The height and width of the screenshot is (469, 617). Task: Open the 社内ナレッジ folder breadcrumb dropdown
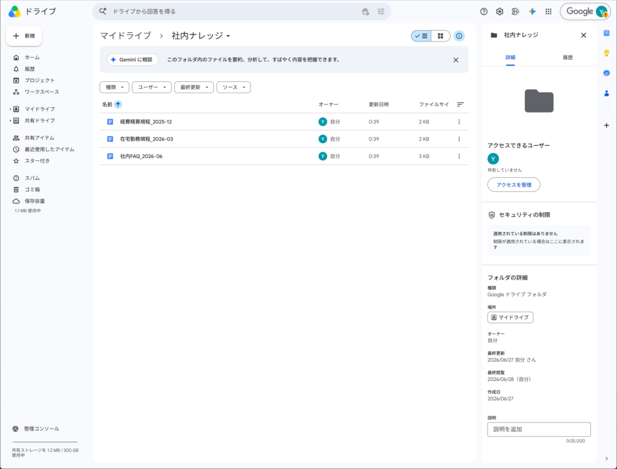pos(201,36)
